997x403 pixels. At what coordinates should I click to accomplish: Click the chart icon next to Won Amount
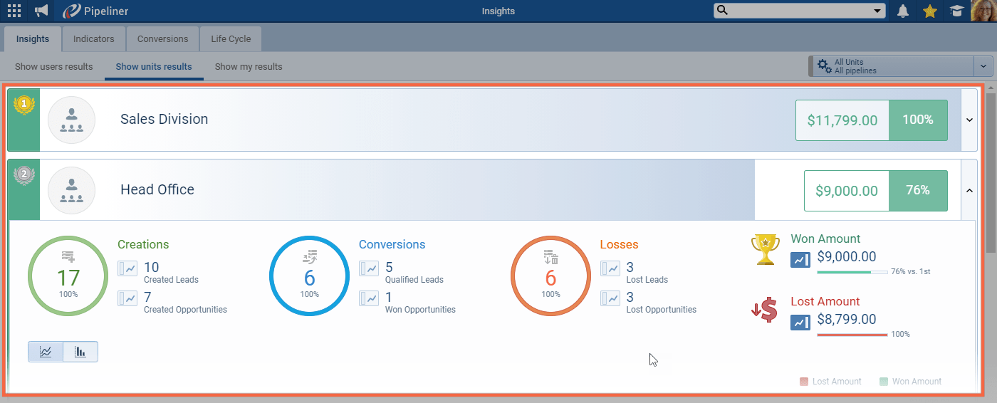800,261
